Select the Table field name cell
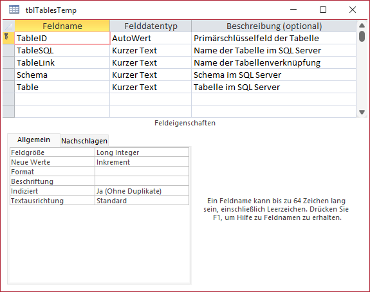The image size is (370, 292). pos(62,87)
